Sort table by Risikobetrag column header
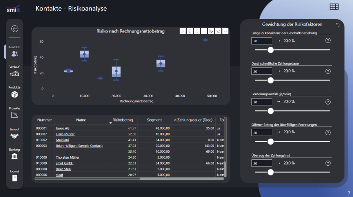Screen dimensions: 353x197 (122, 120)
